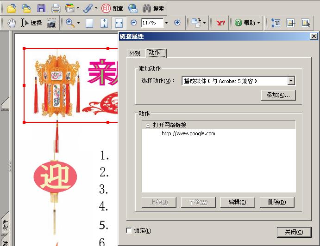Collapse the 打开网络链接 action entry

click(148, 126)
